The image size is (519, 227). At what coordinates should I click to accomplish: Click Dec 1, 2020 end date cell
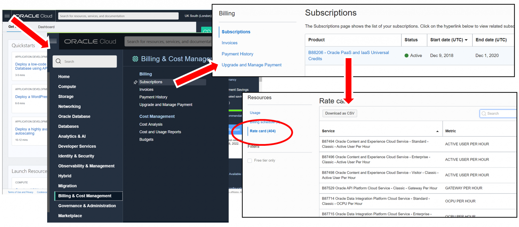(487, 55)
